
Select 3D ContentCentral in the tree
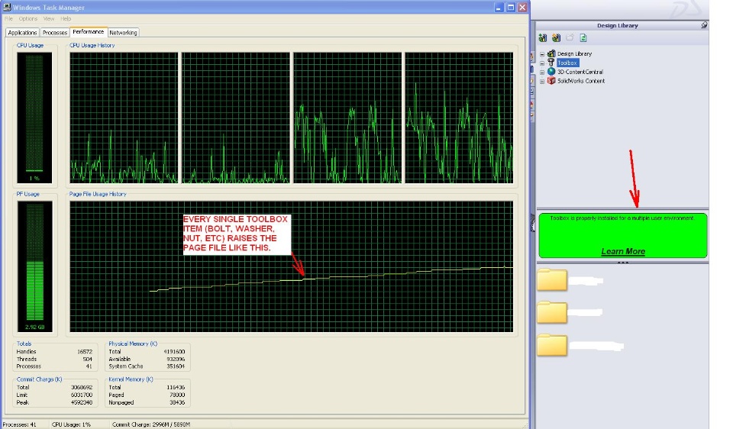[x=580, y=72]
